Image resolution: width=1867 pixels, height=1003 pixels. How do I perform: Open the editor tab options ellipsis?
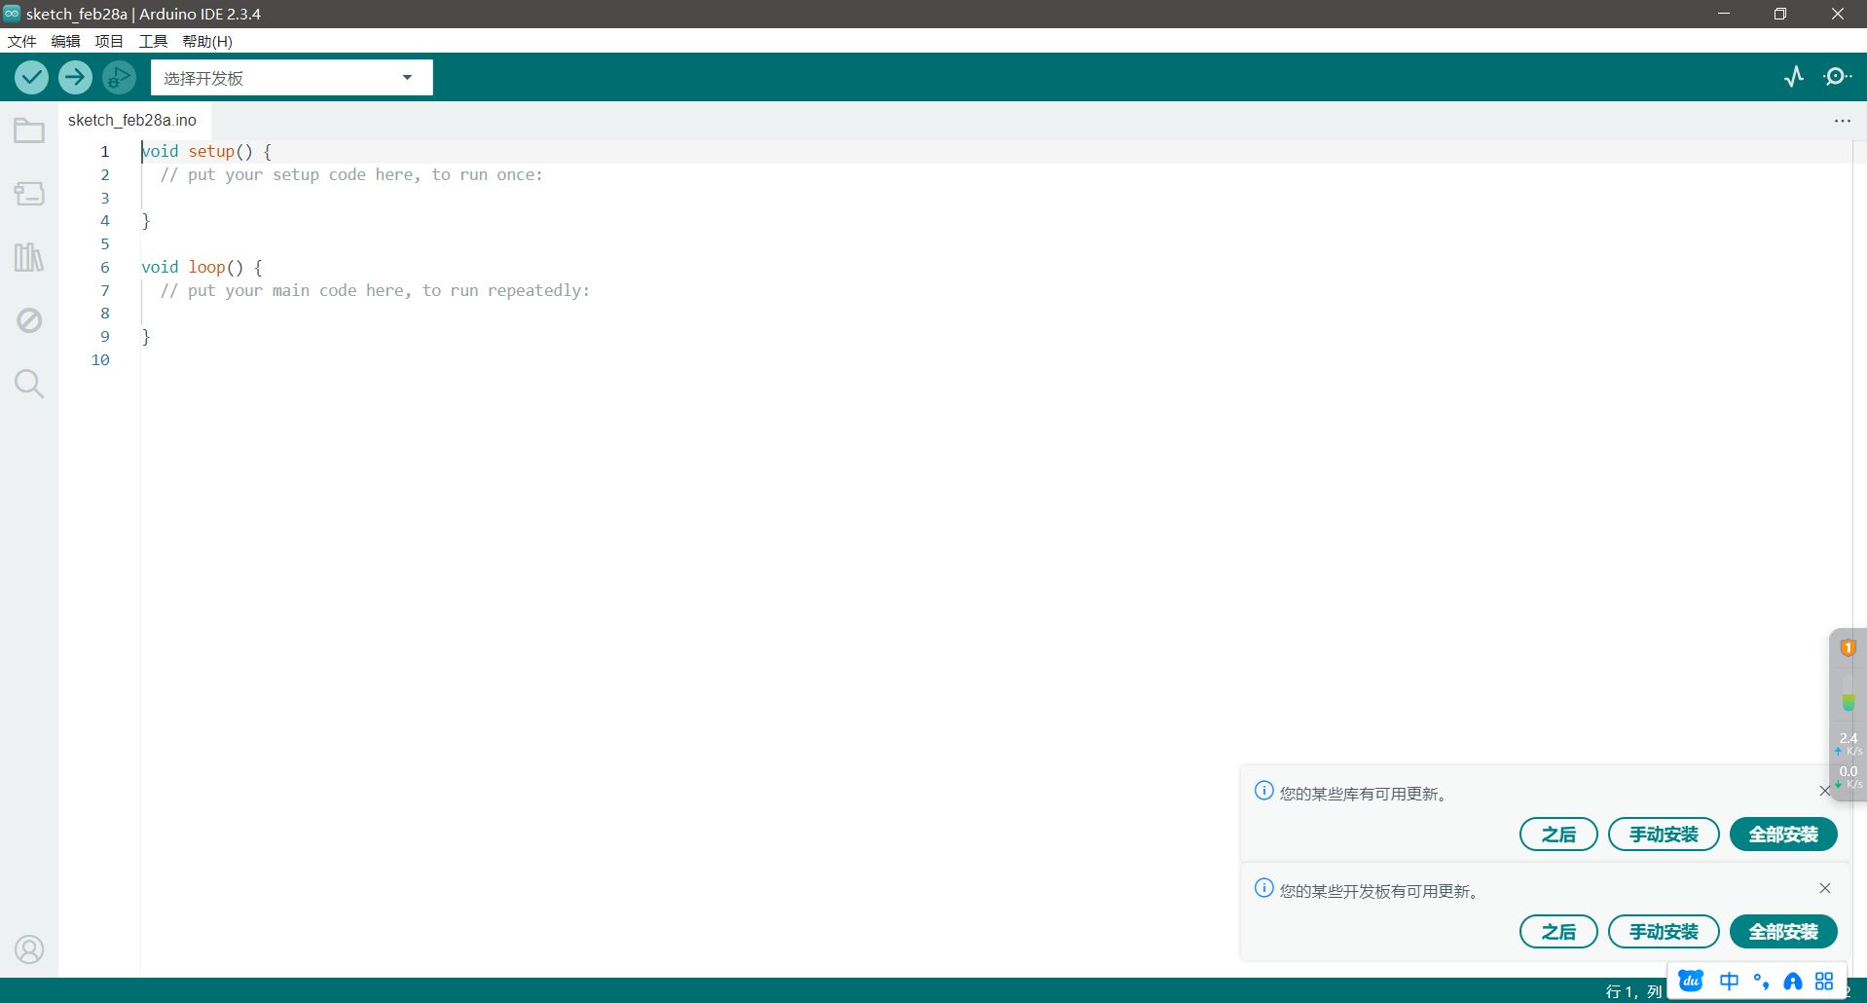[x=1842, y=121]
